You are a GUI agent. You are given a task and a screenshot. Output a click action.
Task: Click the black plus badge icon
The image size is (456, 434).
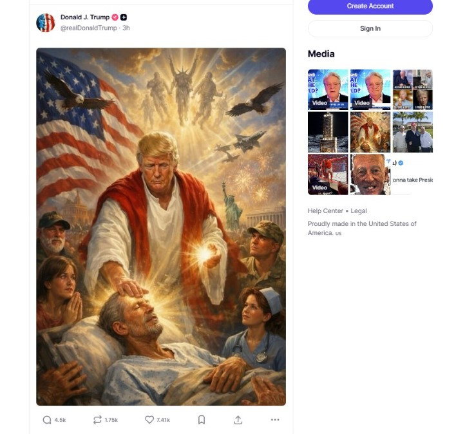124,17
